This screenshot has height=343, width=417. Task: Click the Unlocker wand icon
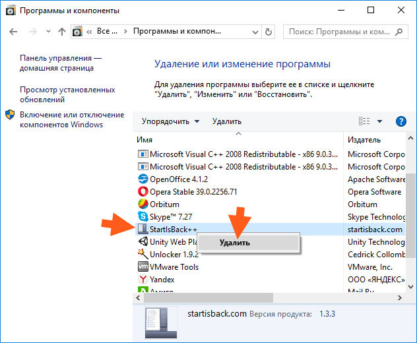click(x=143, y=254)
